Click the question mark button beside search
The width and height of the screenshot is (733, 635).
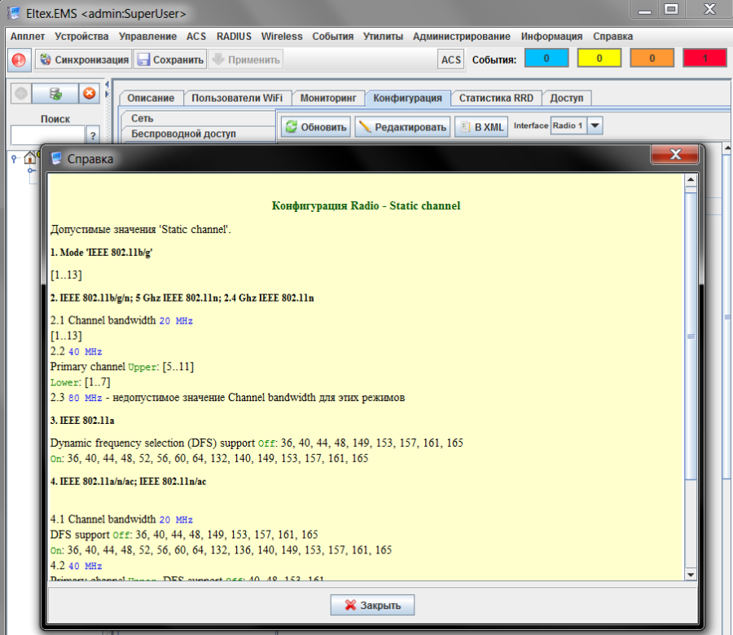(93, 136)
